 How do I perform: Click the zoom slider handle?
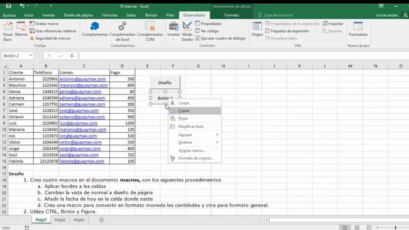pyautogui.click(x=396, y=227)
